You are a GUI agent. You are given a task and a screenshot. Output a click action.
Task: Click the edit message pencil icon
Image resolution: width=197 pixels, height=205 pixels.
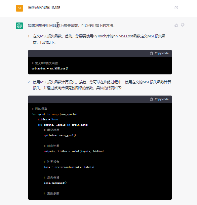coord(176,8)
